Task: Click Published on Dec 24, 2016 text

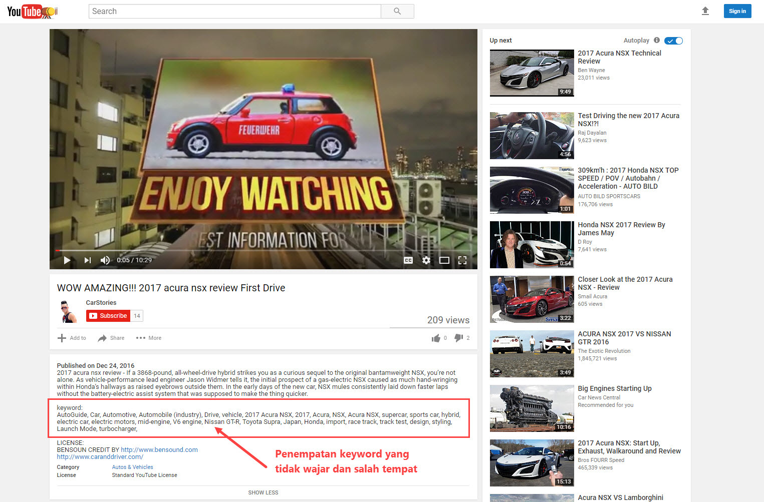Action: tap(96, 365)
